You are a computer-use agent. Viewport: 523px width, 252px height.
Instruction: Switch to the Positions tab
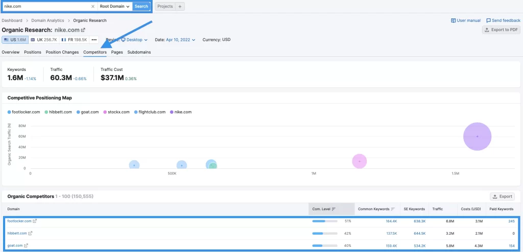(x=33, y=52)
